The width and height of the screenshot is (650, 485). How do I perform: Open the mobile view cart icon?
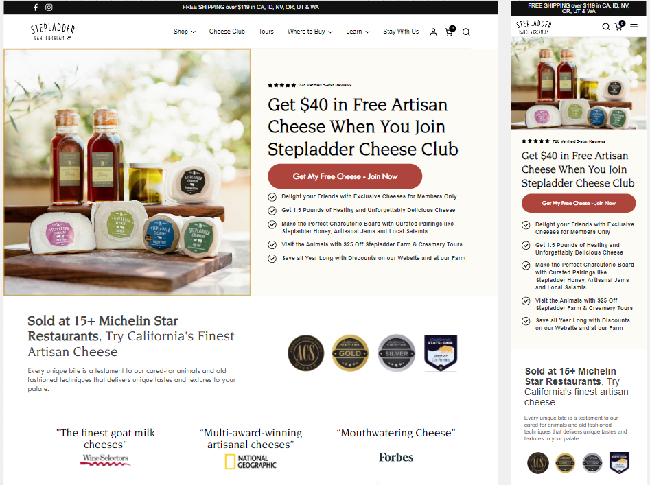pyautogui.click(x=619, y=26)
